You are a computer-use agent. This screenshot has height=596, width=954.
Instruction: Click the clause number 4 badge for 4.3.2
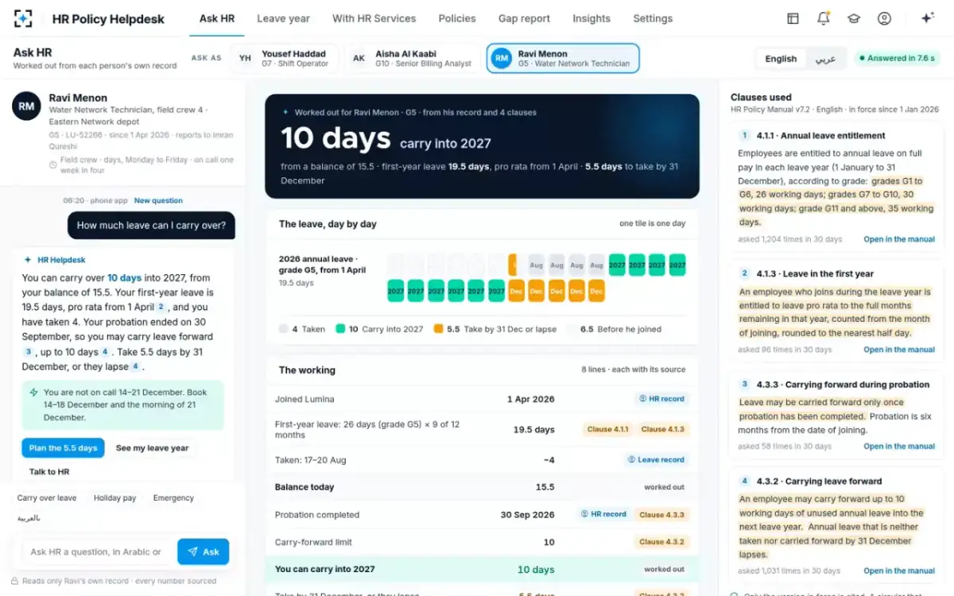coord(745,481)
